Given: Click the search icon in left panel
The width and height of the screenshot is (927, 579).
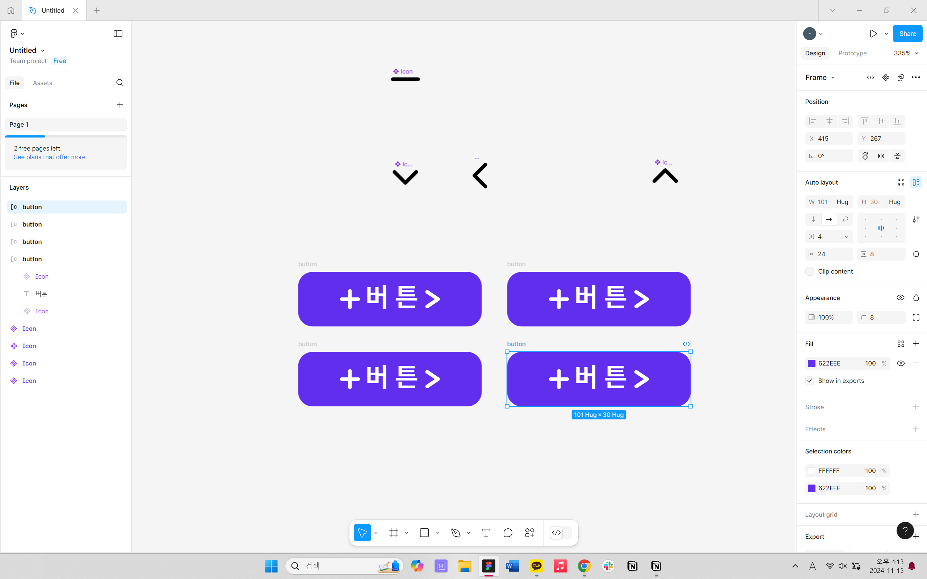Looking at the screenshot, I should point(119,83).
